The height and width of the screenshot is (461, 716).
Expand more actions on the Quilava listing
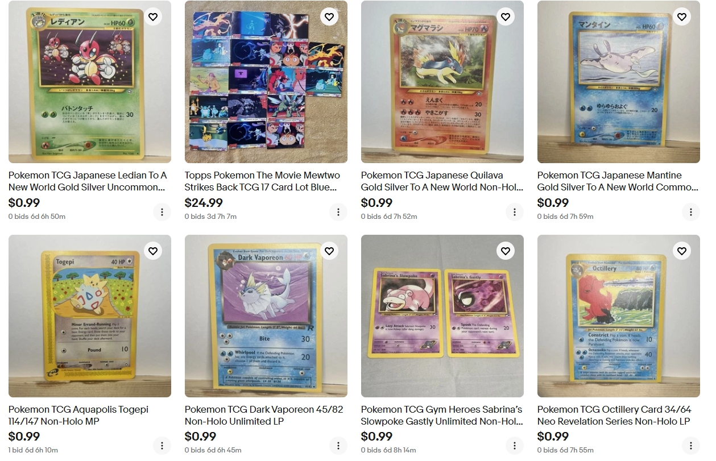pos(515,212)
